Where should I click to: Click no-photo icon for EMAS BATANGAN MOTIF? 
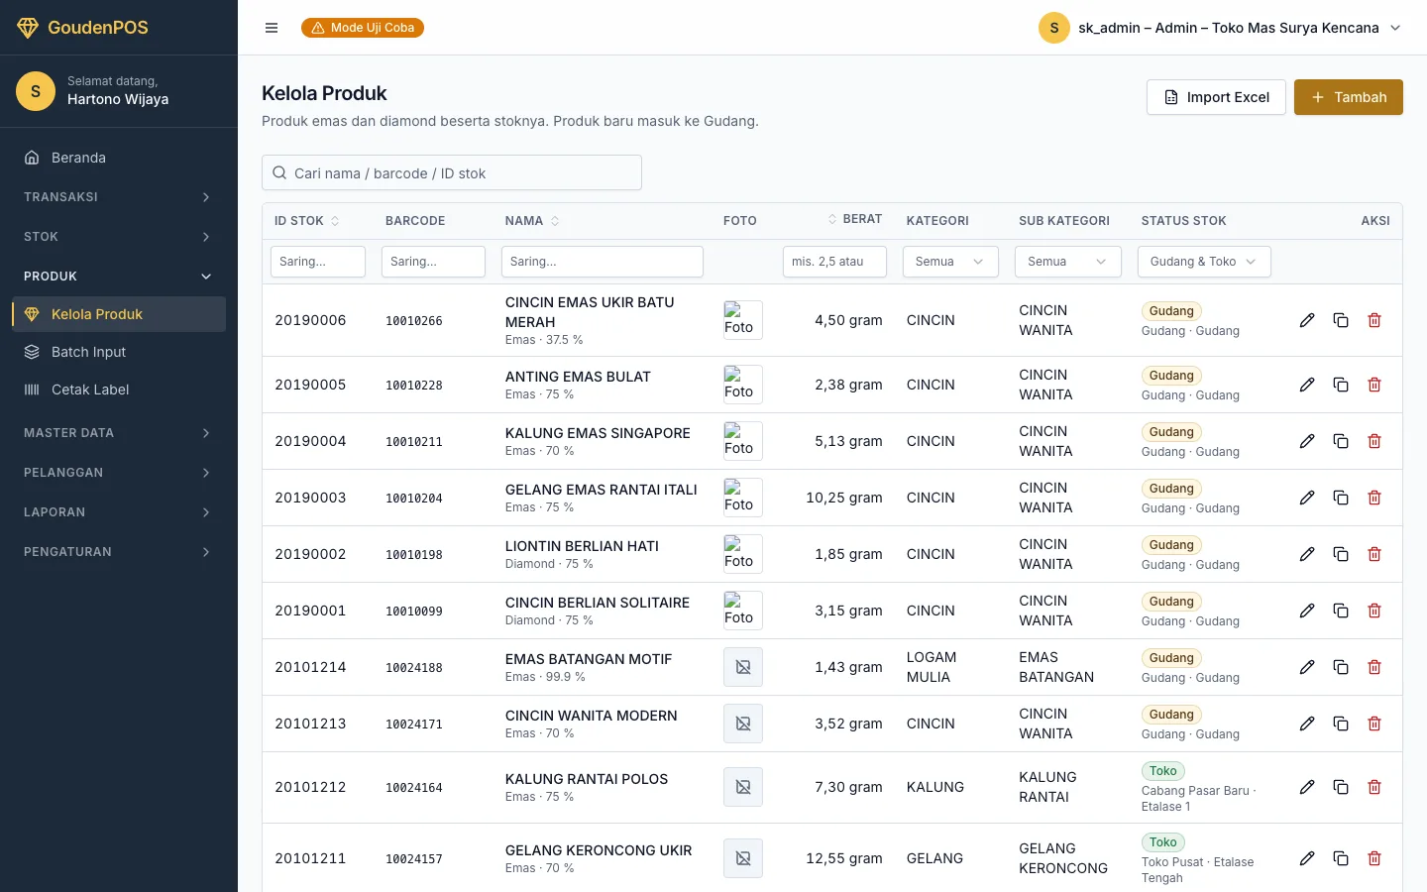tap(743, 667)
